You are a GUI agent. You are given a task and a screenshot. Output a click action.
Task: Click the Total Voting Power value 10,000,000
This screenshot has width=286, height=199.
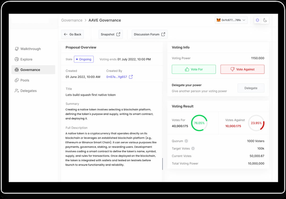click(x=256, y=164)
